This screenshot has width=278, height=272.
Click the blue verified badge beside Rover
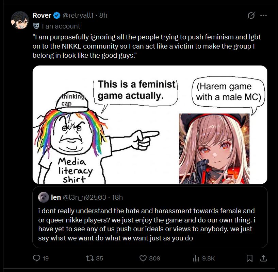click(x=57, y=15)
